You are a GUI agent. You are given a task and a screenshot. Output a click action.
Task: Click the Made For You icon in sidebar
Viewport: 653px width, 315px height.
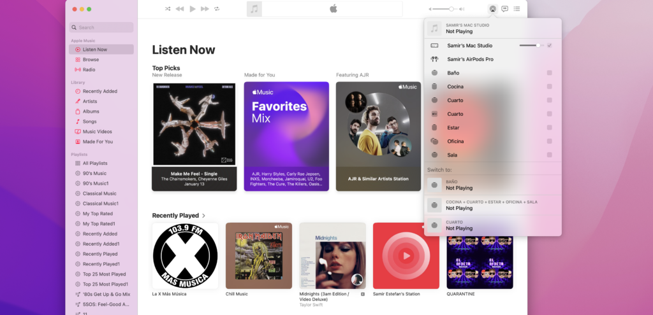(x=77, y=141)
